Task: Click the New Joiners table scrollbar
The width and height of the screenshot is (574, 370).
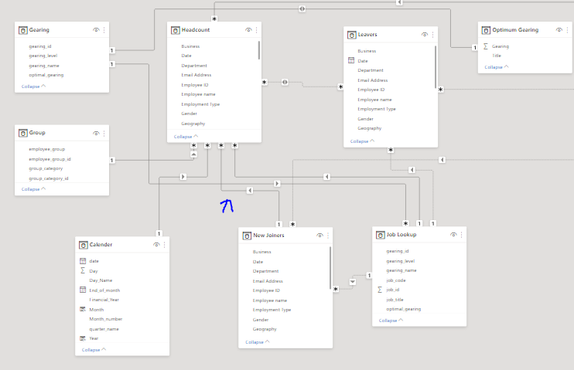Action: [330, 268]
